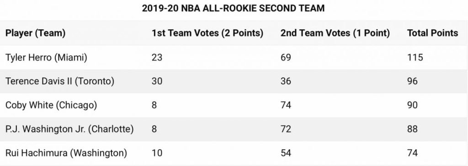468x166 pixels.
Task: Select Terence Davis II's 1st team votes 30
Action: tap(157, 81)
